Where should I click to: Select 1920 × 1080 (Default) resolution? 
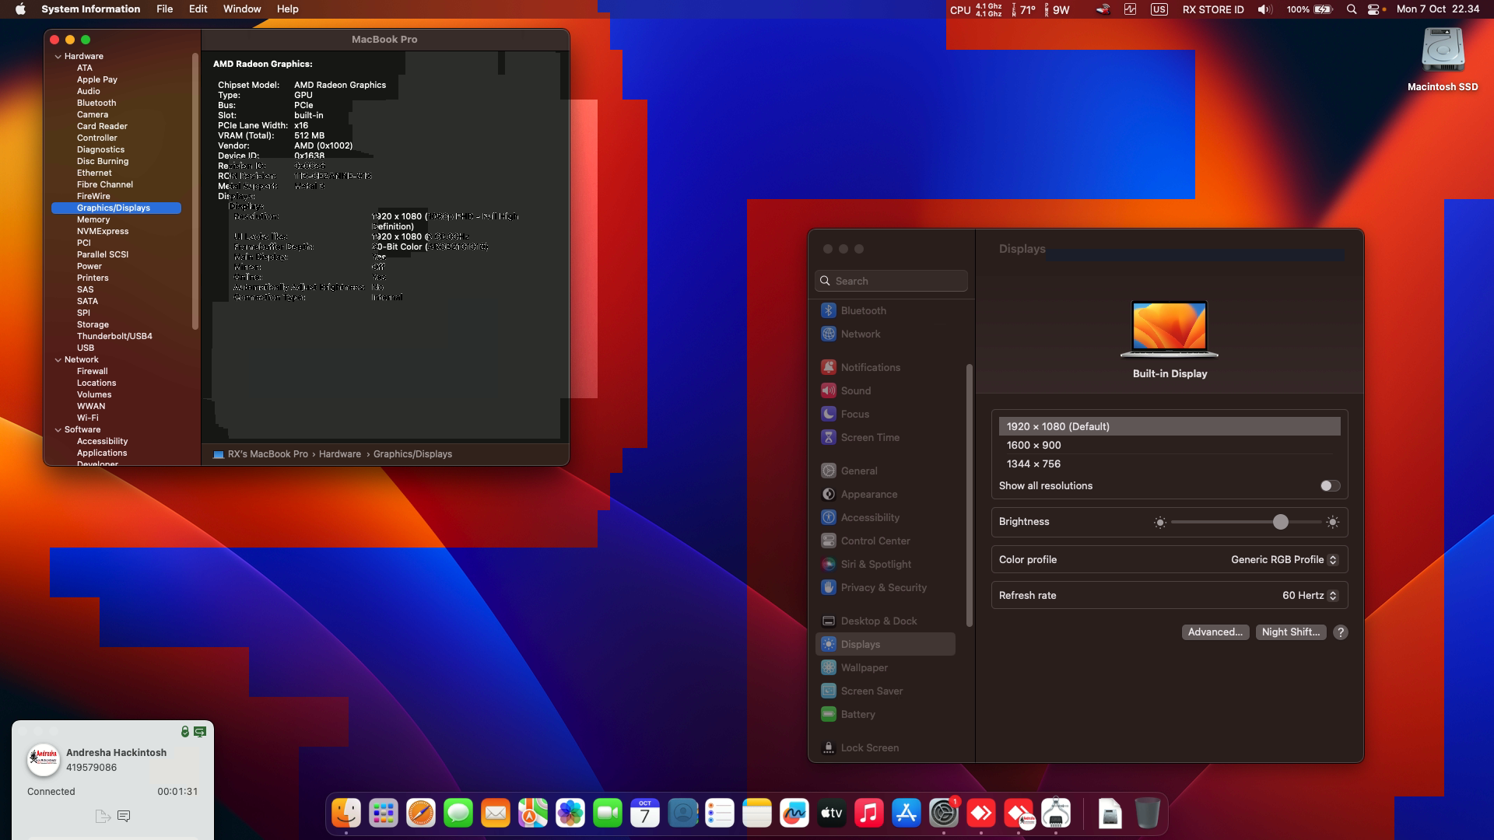(x=1170, y=427)
